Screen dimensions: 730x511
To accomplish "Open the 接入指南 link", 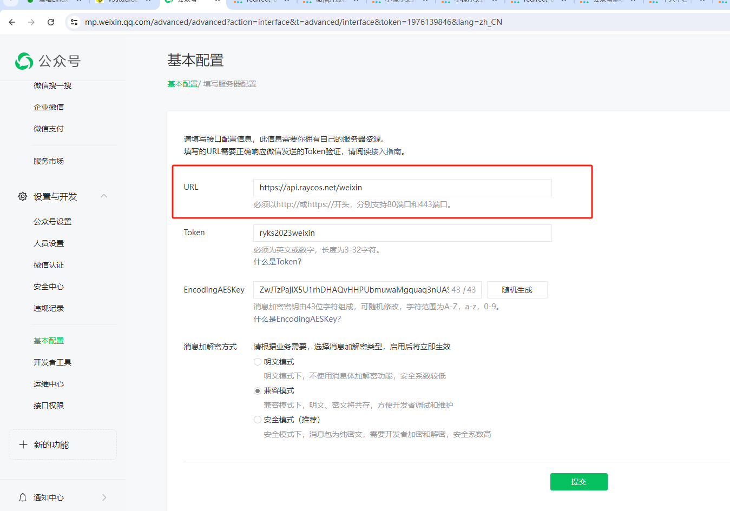I will click(x=386, y=151).
